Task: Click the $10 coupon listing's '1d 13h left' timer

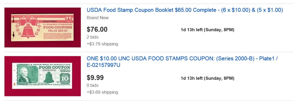Action: coord(207,78)
